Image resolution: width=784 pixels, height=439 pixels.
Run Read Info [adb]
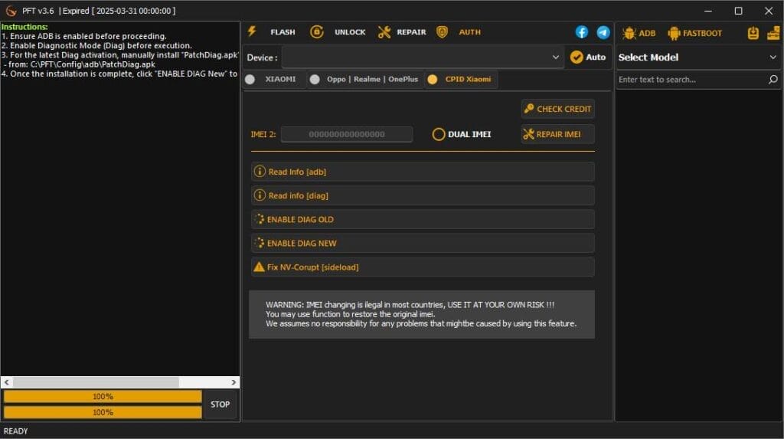423,172
